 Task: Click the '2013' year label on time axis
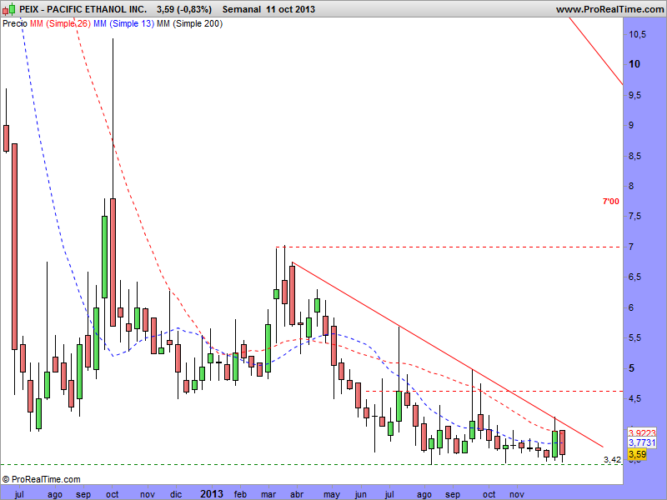(x=212, y=493)
